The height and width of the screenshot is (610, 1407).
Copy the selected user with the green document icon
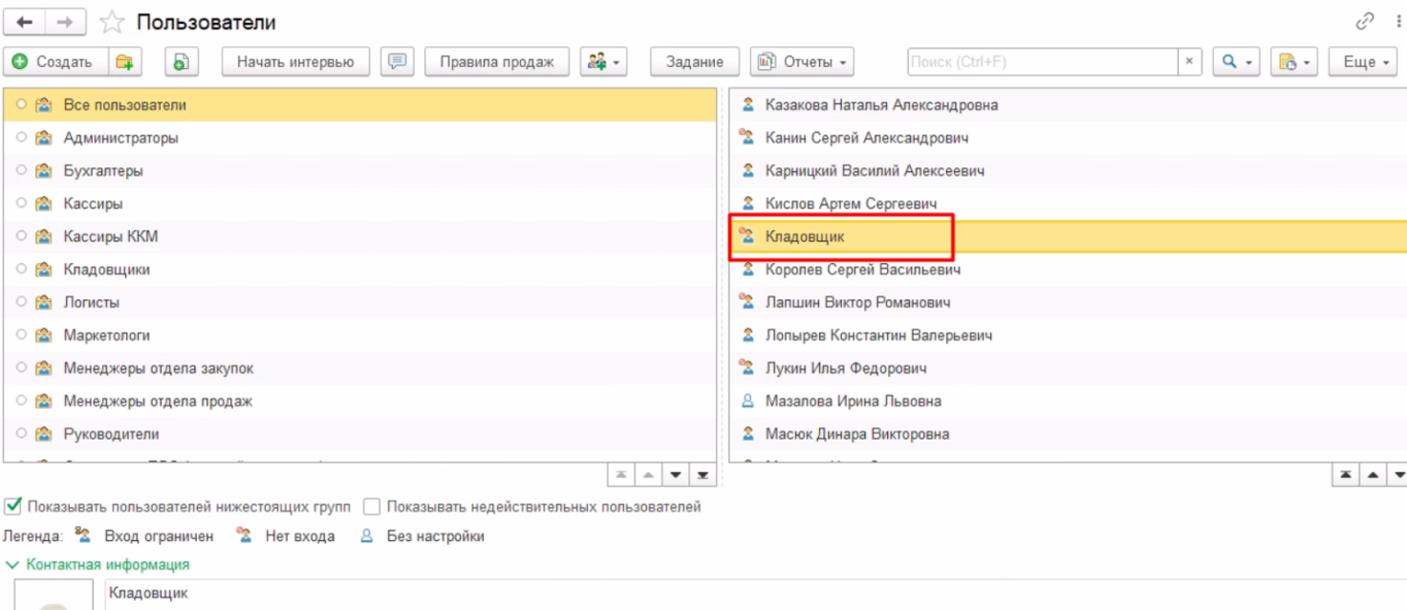coord(182,62)
